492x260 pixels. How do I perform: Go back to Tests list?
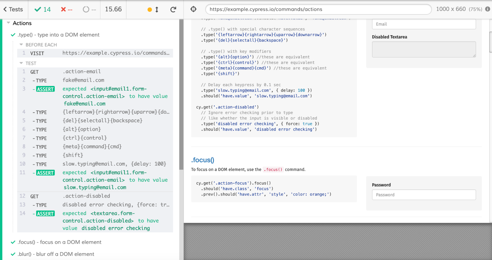[13, 10]
